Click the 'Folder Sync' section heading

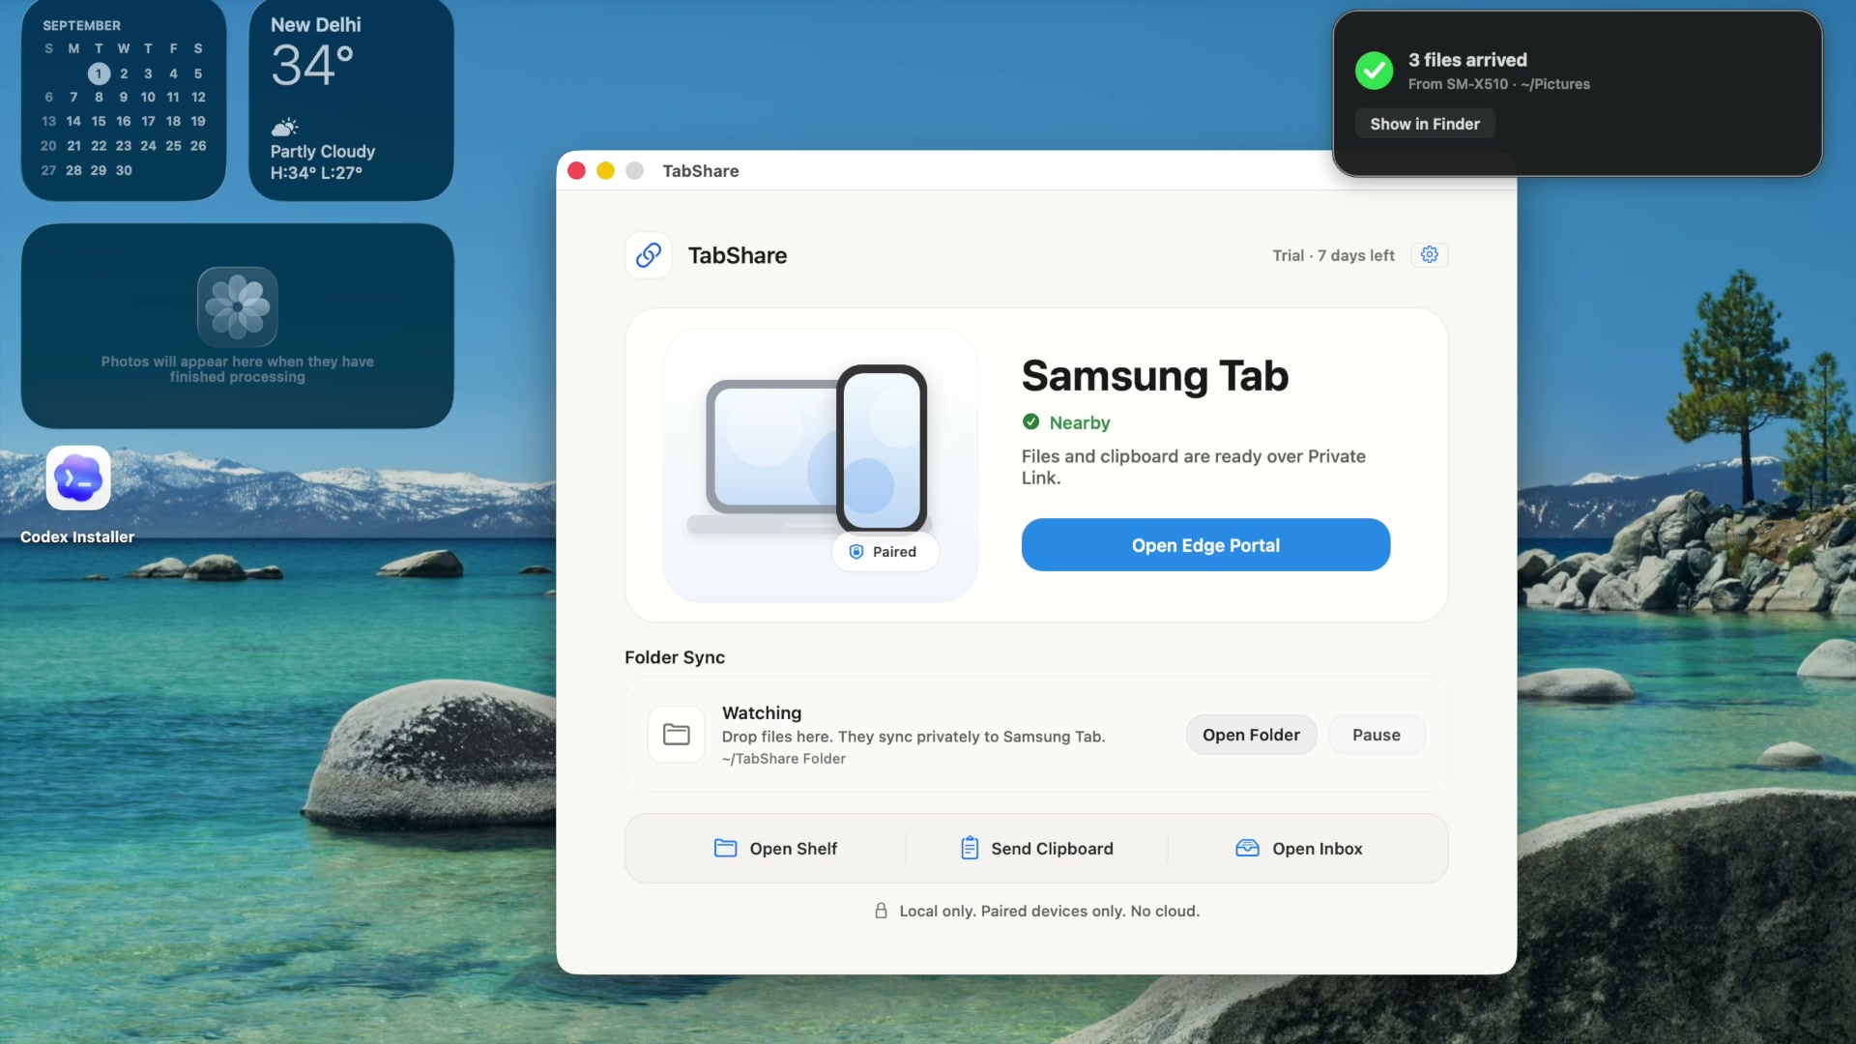(x=675, y=657)
